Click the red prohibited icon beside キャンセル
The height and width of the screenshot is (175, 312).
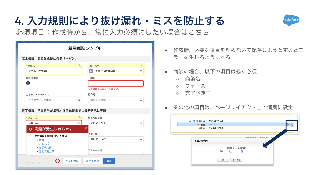pos(58,161)
